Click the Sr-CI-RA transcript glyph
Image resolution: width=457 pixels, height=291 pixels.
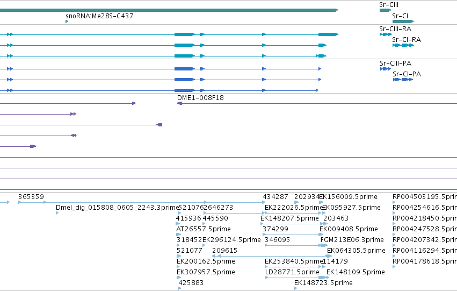coord(403,45)
